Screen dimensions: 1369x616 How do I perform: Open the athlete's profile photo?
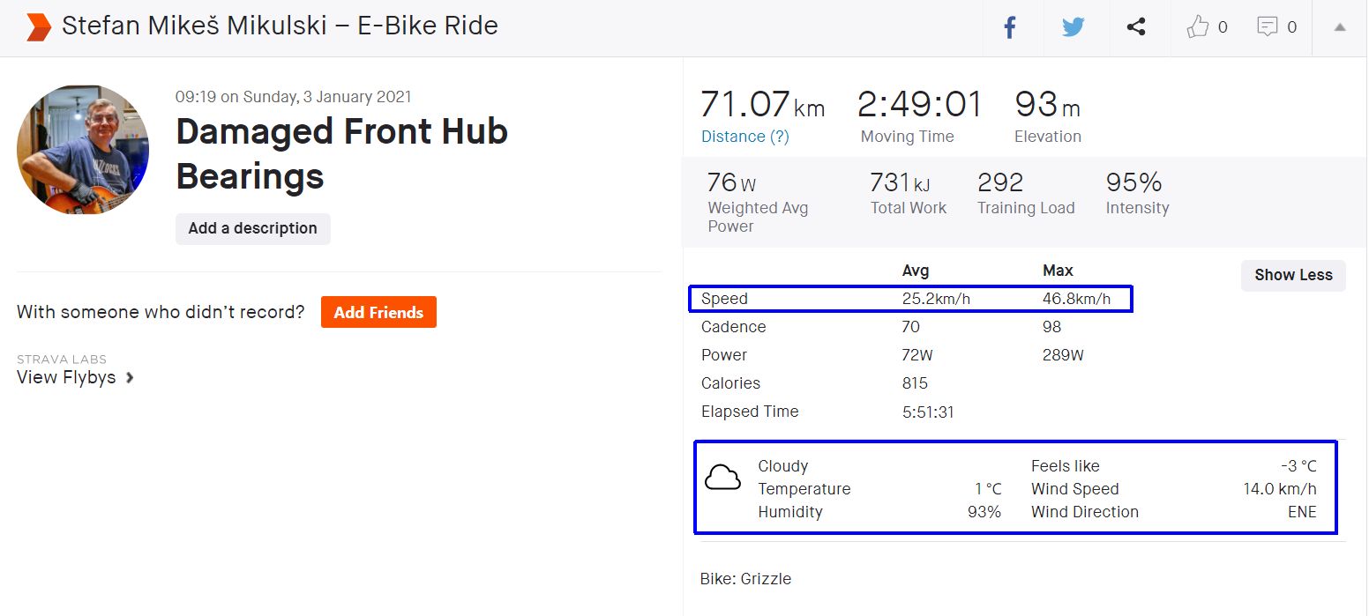point(83,150)
